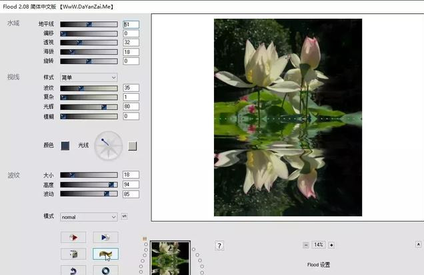Click the 光辉 slider track
The image size is (424, 275).
point(89,107)
